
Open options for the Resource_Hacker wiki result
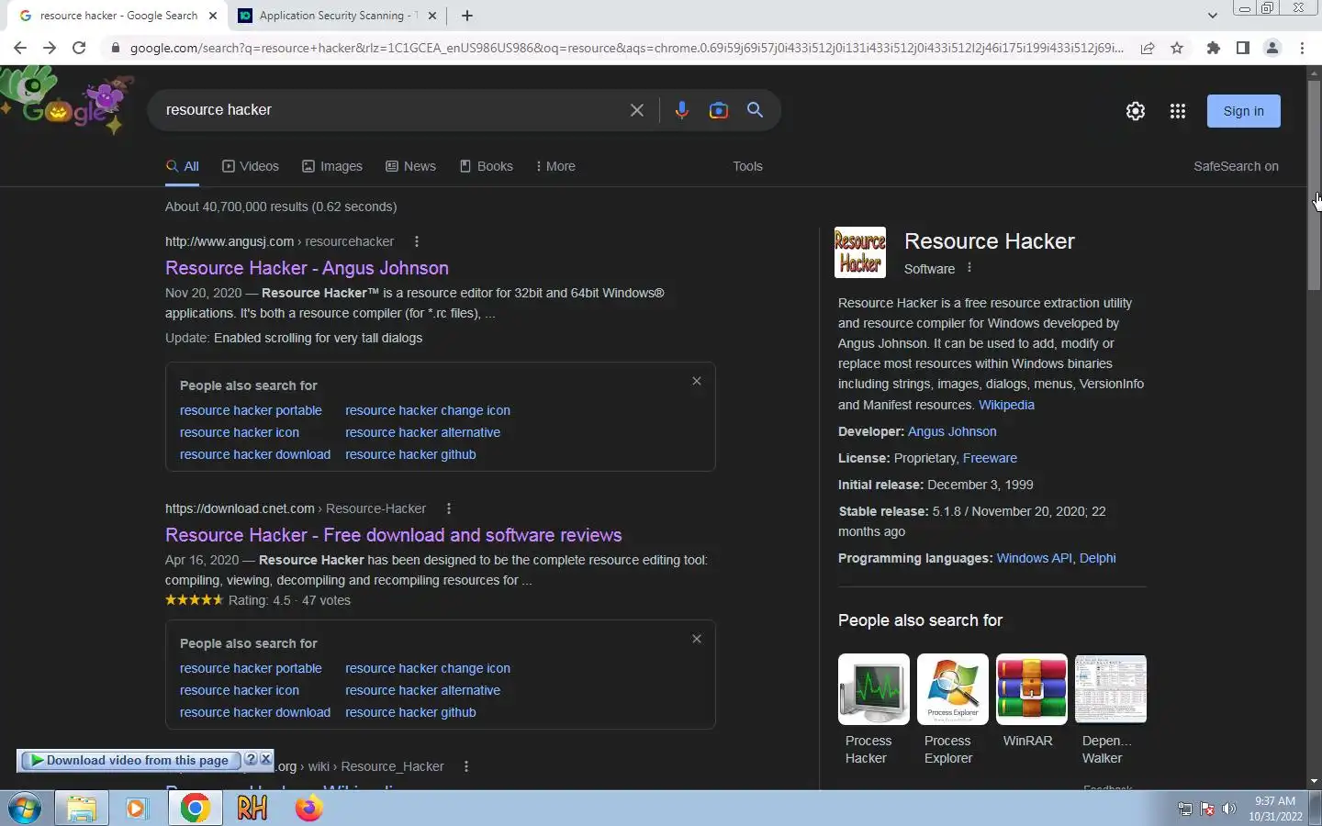(x=466, y=766)
